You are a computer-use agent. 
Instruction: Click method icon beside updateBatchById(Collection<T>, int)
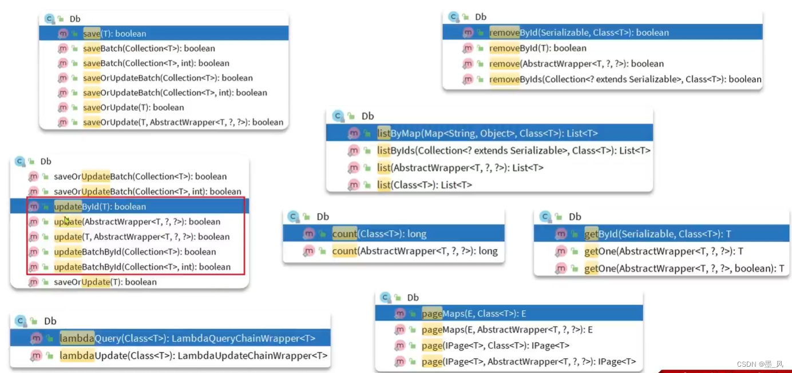(33, 267)
